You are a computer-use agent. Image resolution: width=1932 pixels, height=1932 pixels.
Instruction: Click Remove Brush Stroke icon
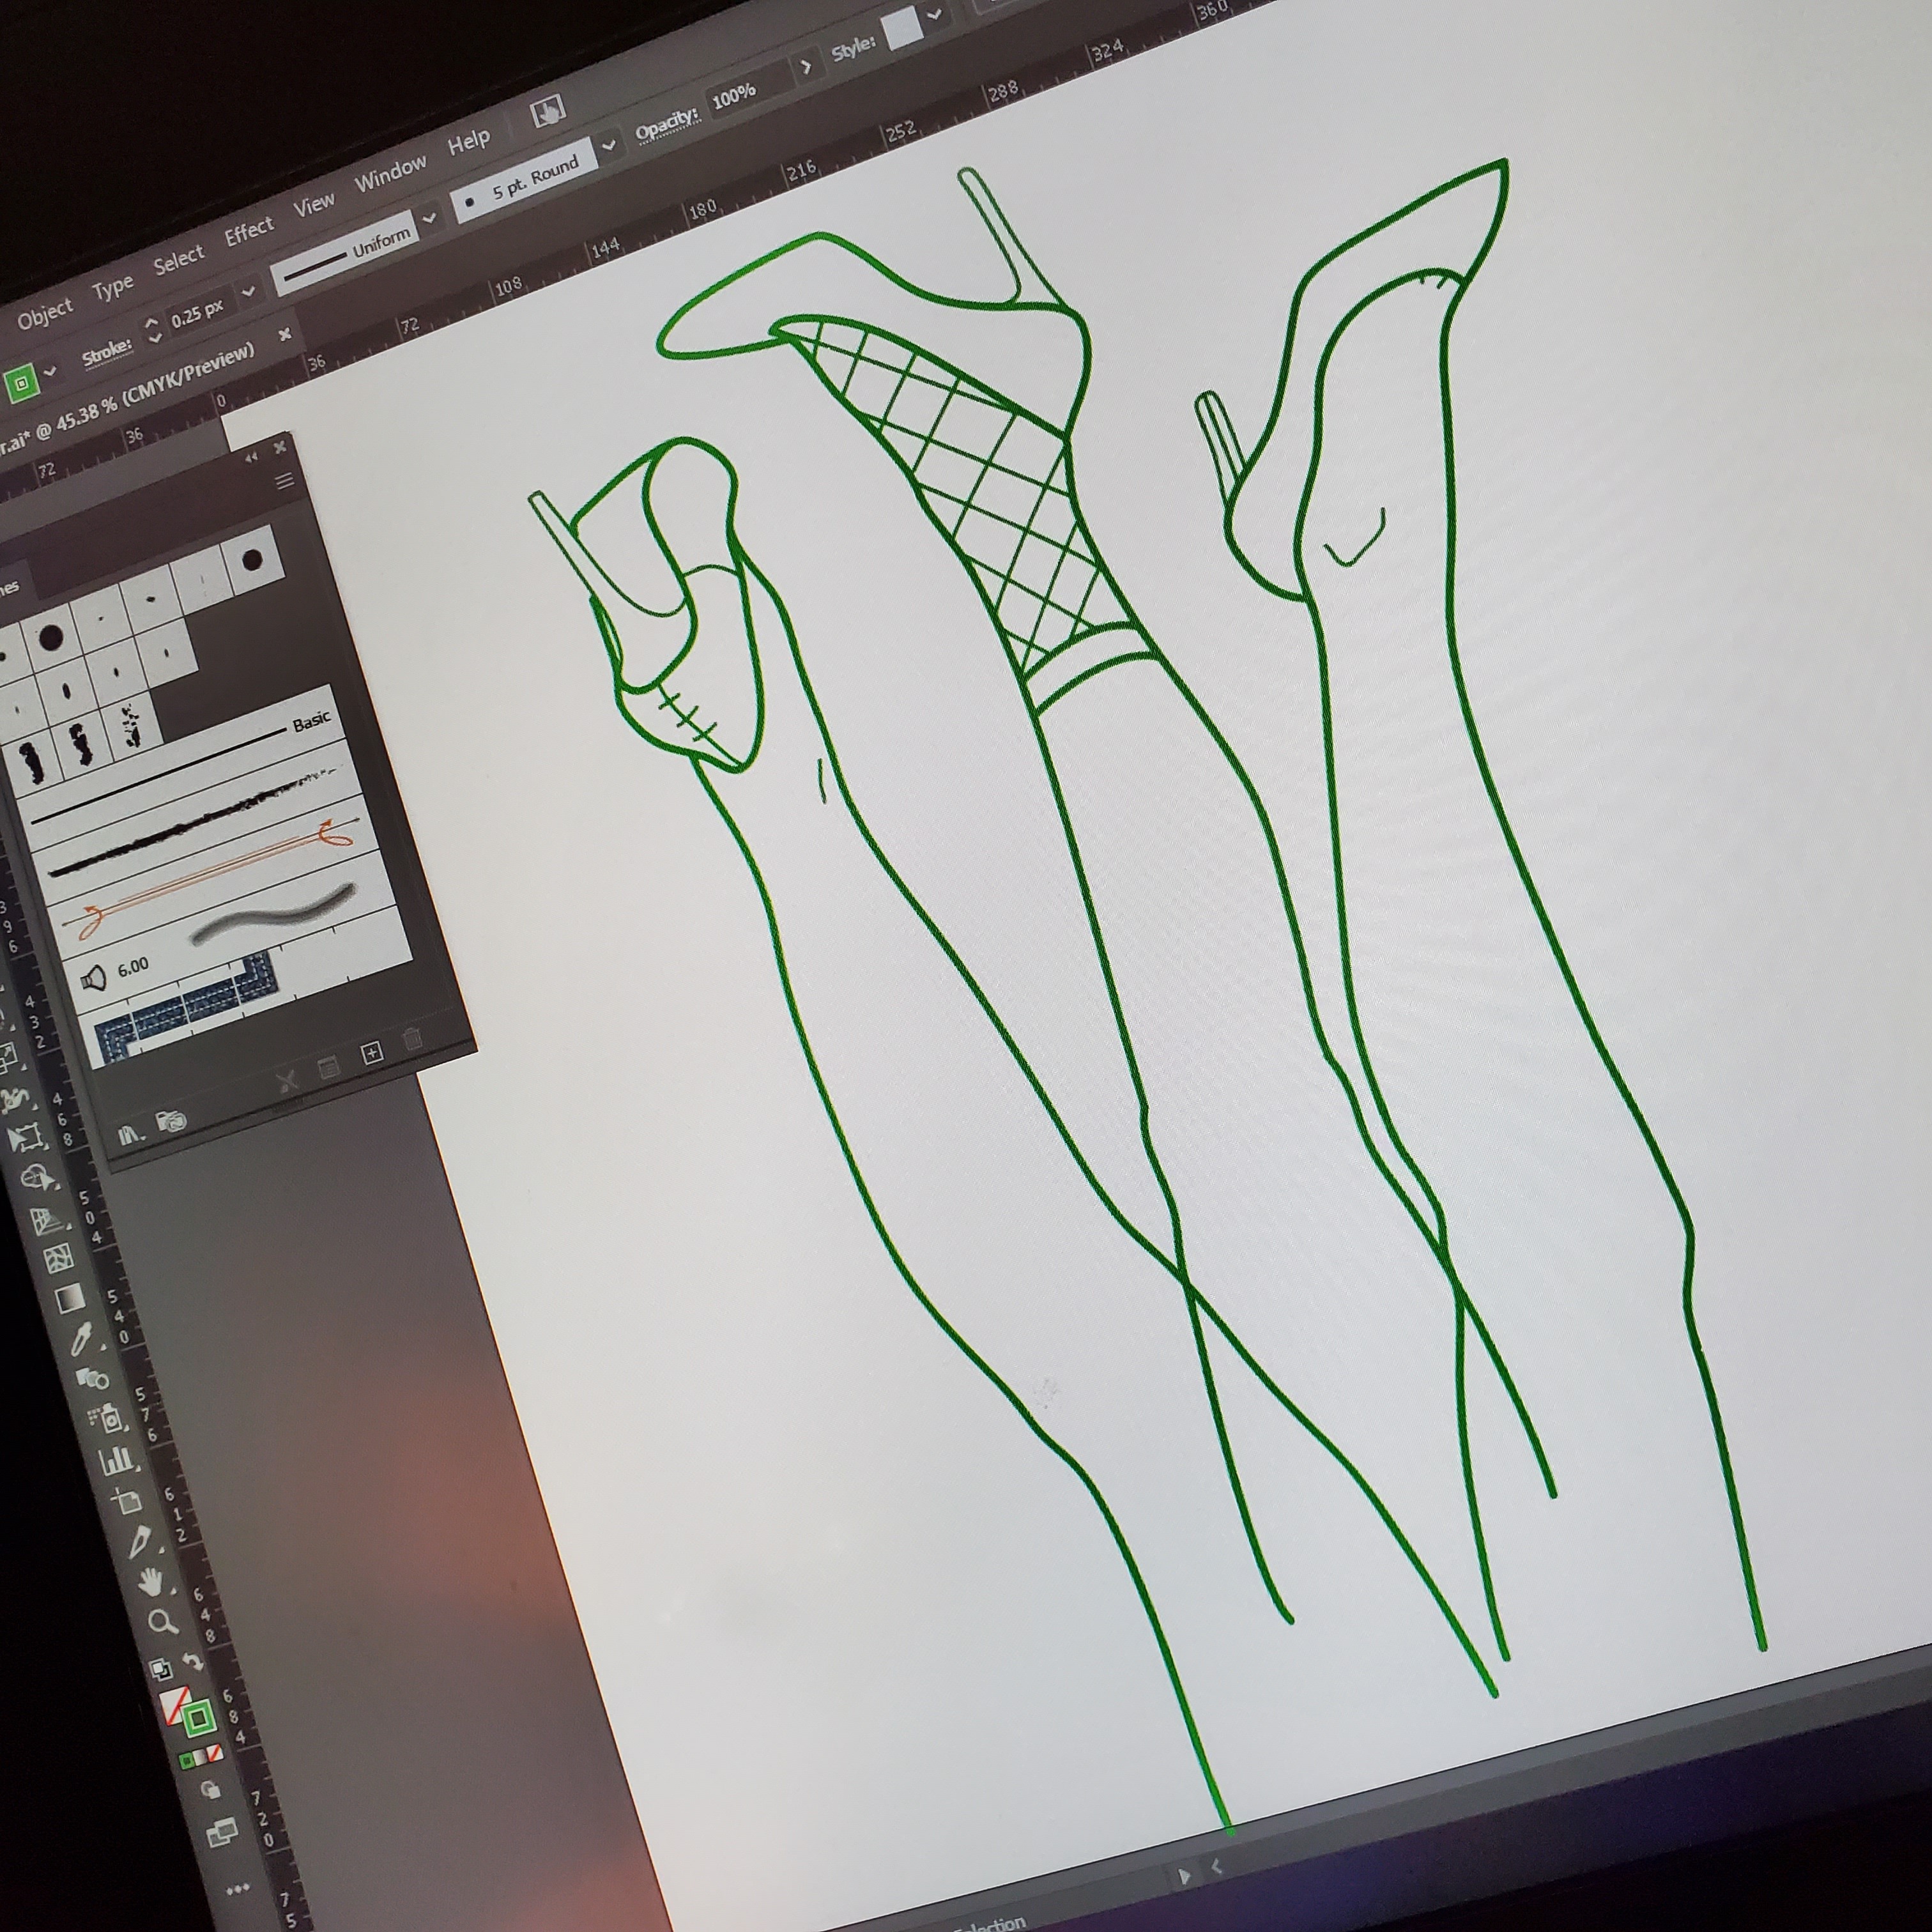point(287,1081)
